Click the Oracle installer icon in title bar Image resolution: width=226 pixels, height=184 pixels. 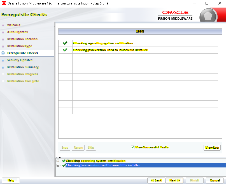tap(4, 3)
